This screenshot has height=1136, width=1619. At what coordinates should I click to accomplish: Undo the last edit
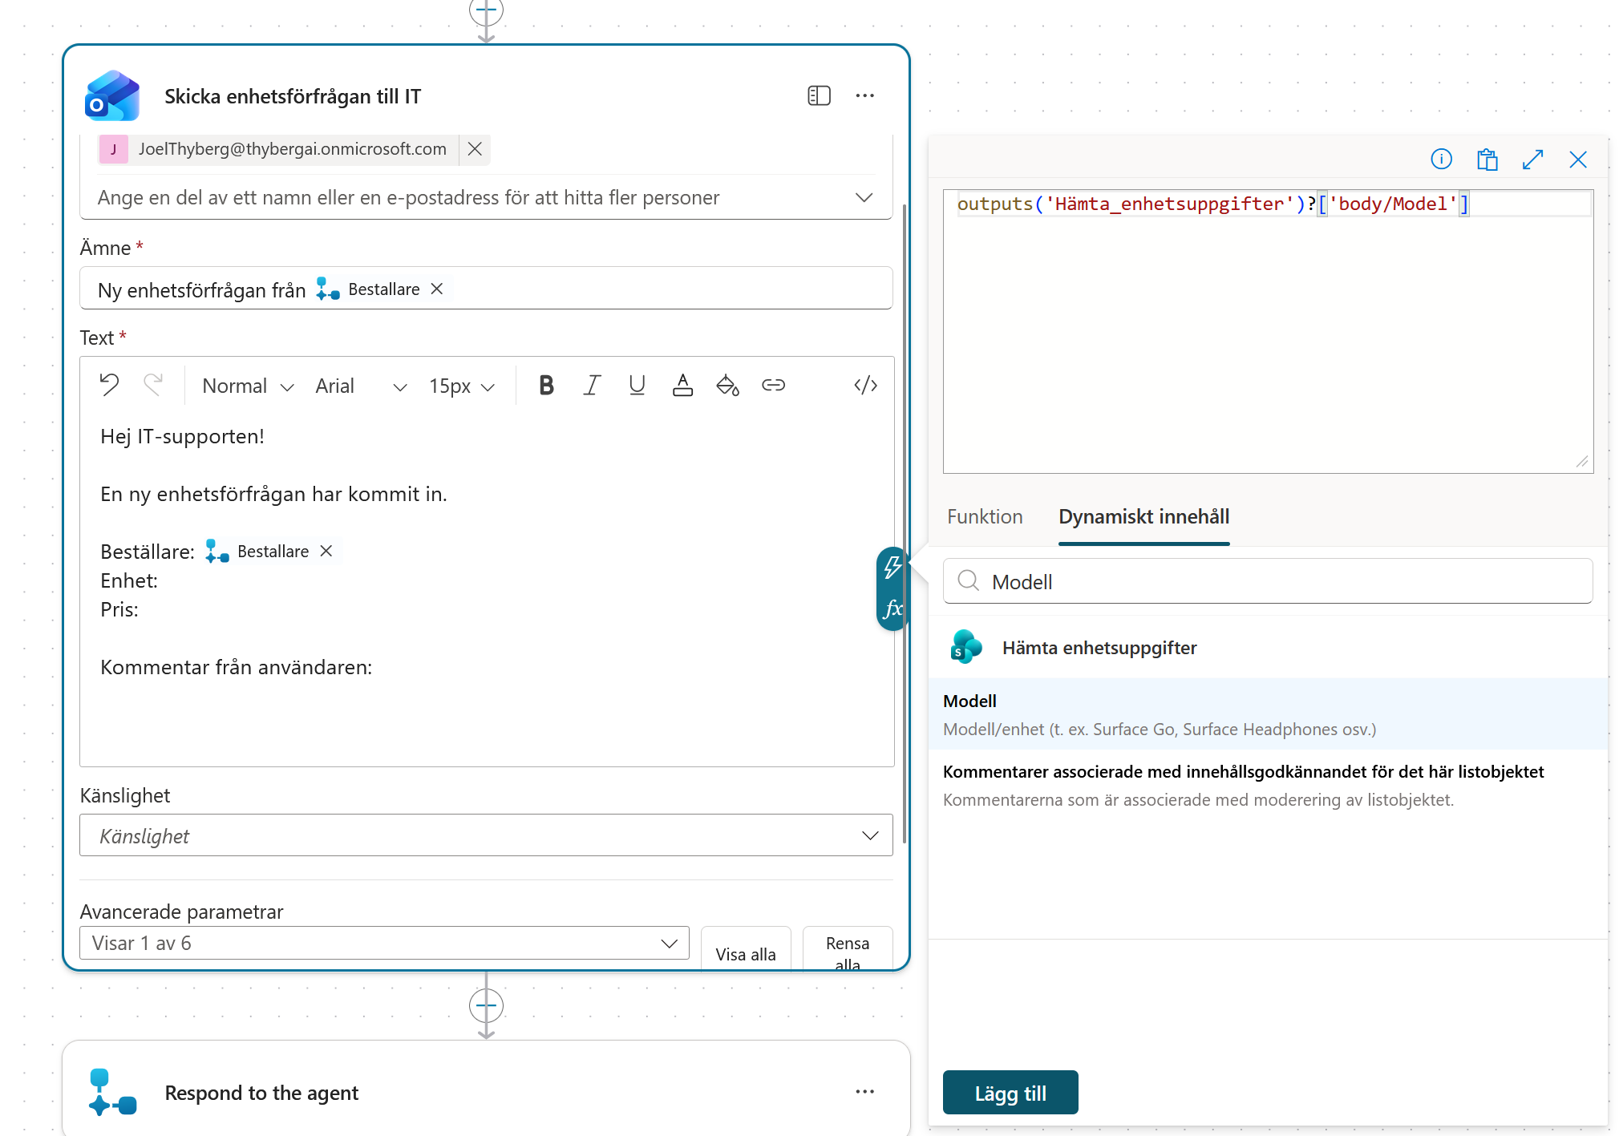[x=109, y=386]
